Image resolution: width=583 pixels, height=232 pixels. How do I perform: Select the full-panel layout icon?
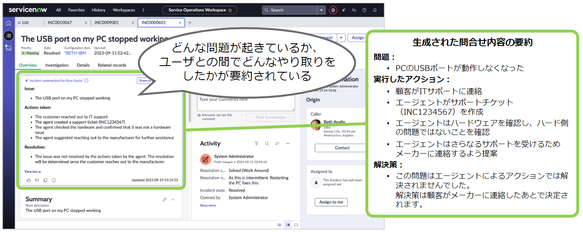296,225
